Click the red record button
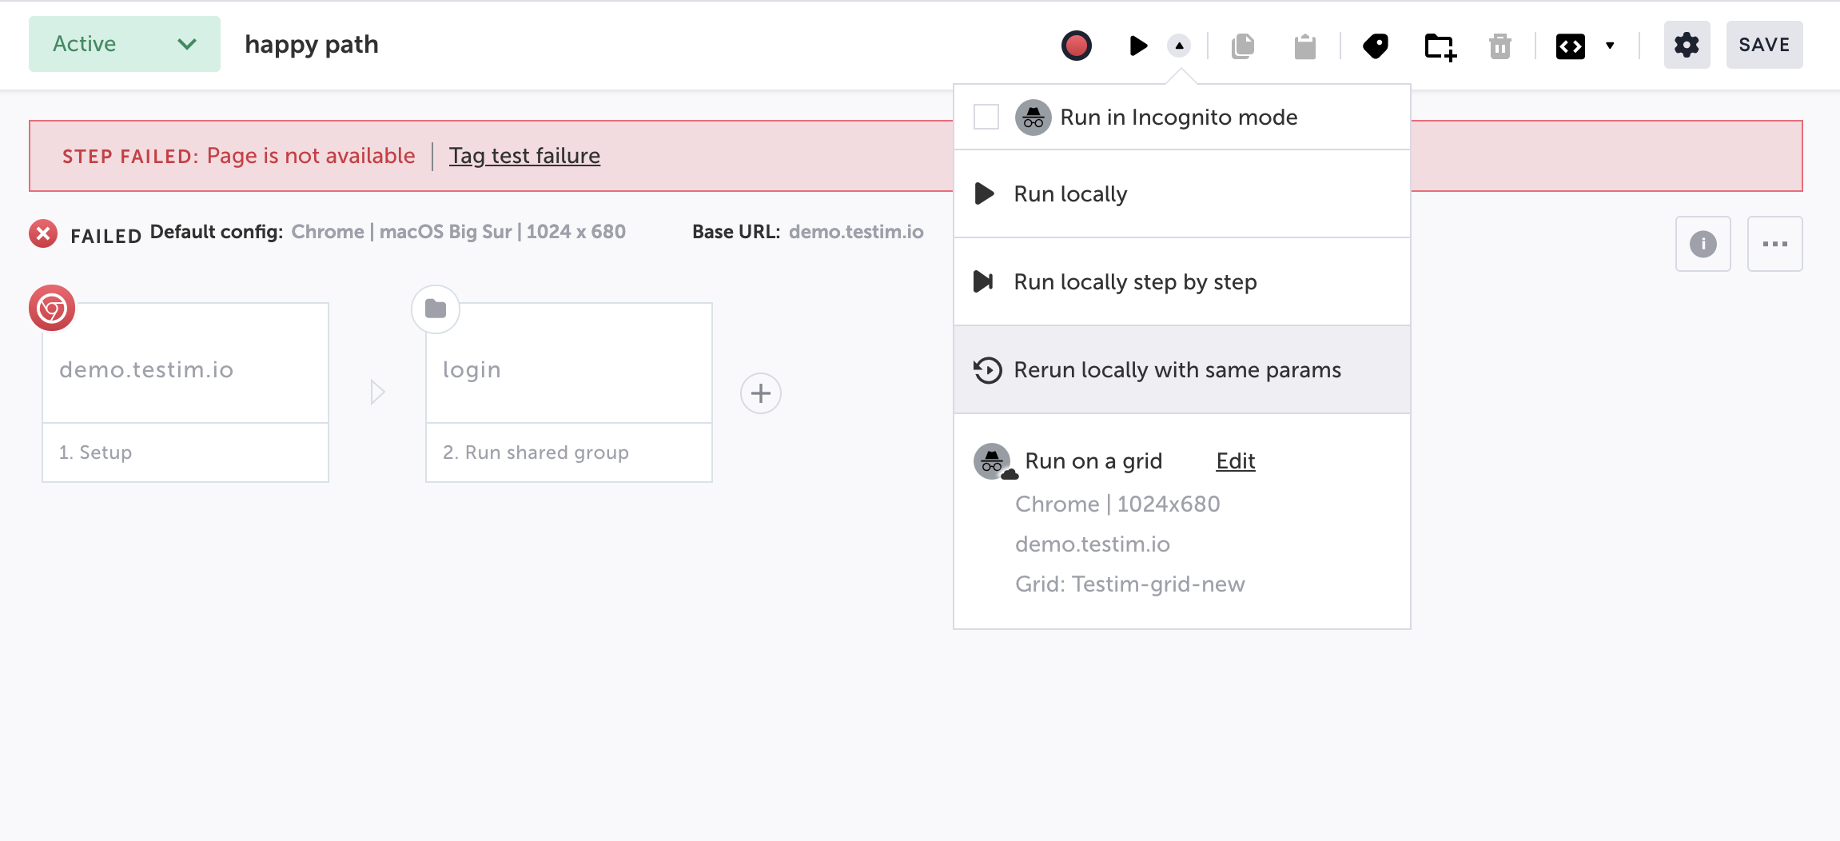The width and height of the screenshot is (1840, 841). click(x=1076, y=46)
